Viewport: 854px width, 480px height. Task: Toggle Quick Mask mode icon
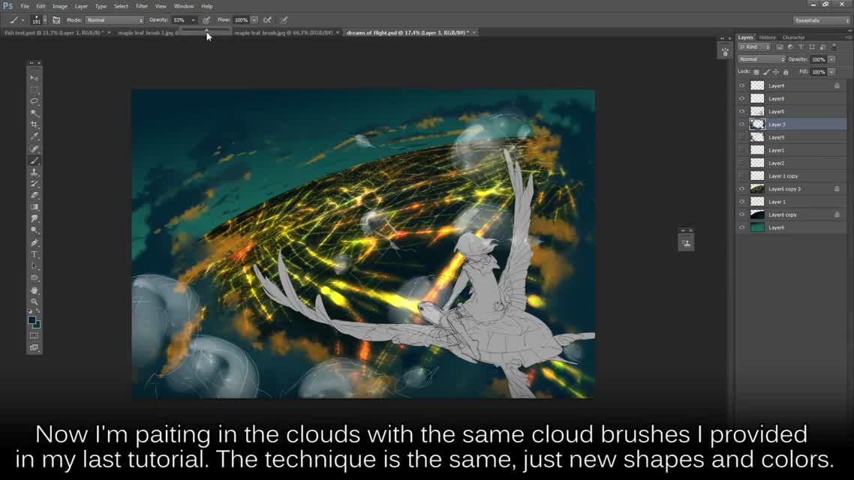35,336
